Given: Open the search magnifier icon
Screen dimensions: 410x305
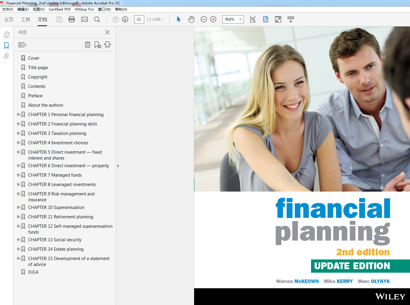Looking at the screenshot, I should click(x=97, y=19).
